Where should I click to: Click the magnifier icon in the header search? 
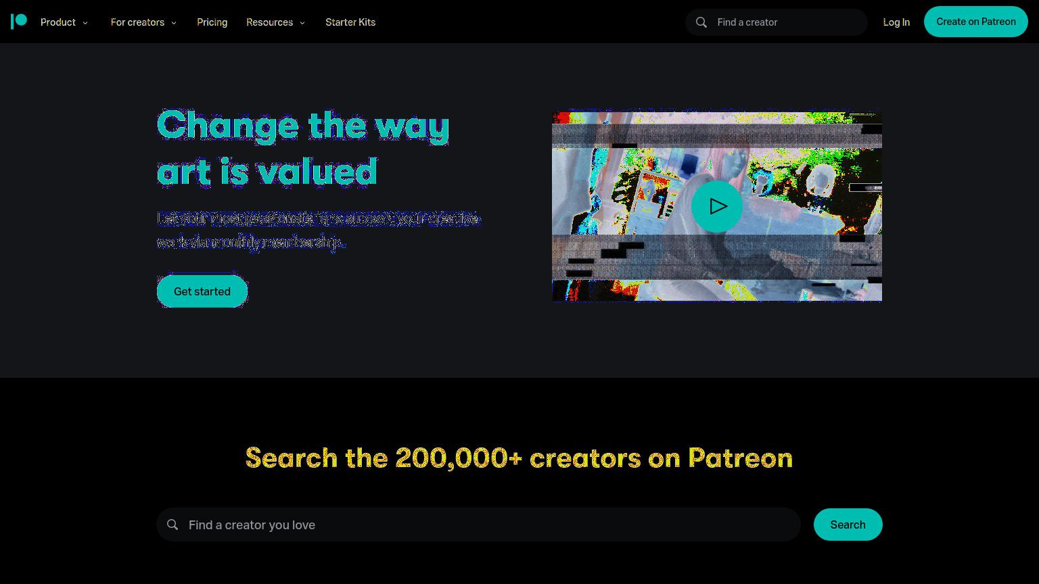click(x=701, y=22)
